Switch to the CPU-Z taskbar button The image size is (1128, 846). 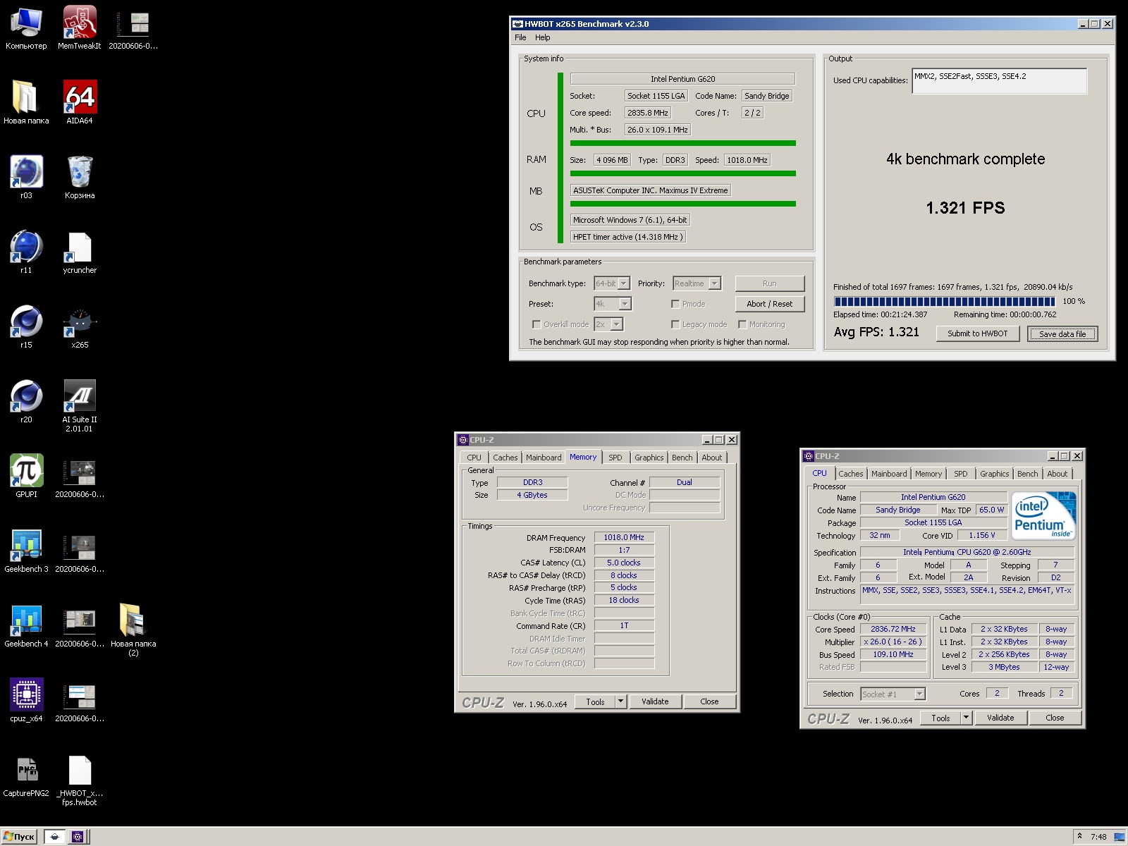(78, 837)
